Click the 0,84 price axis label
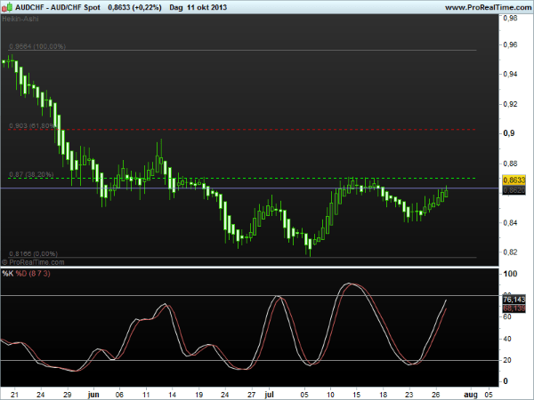 coord(510,223)
